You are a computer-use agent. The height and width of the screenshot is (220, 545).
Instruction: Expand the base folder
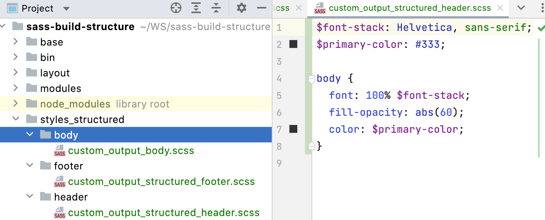[x=16, y=42]
